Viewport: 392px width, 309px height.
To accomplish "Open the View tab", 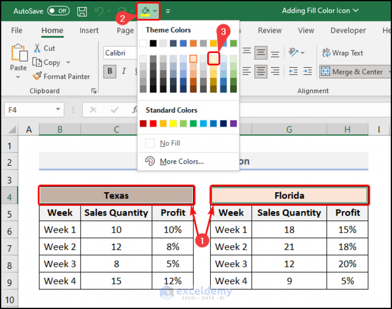I will pyautogui.click(x=306, y=31).
